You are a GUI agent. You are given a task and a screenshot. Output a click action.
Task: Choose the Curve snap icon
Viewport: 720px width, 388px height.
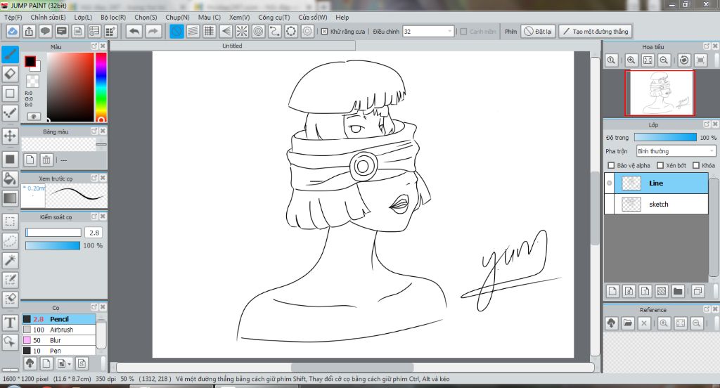coord(275,31)
